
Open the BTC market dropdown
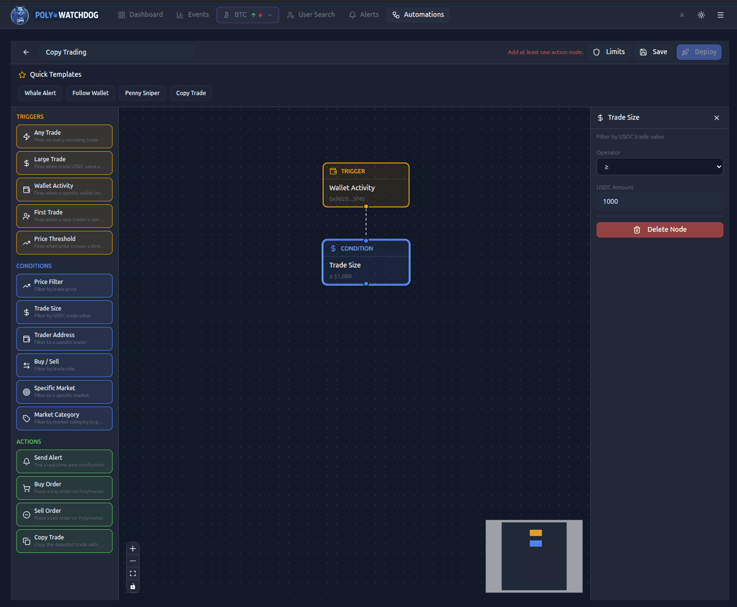point(248,15)
